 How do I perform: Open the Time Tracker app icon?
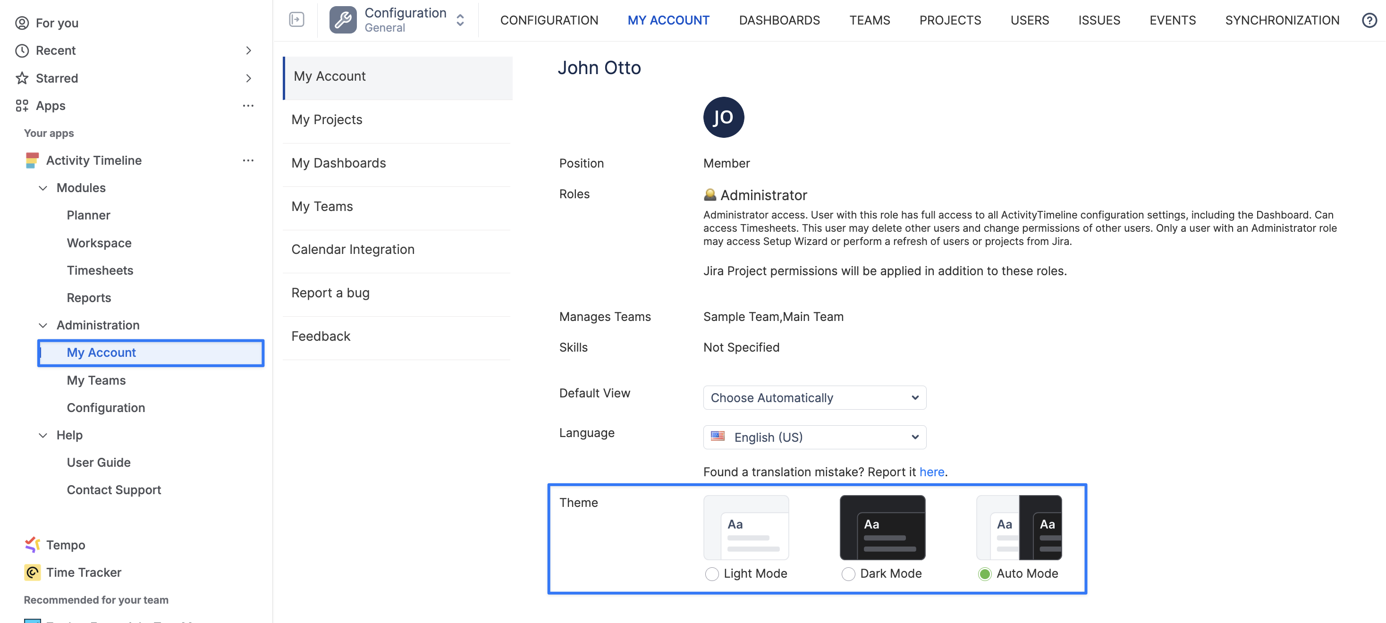[x=32, y=572]
